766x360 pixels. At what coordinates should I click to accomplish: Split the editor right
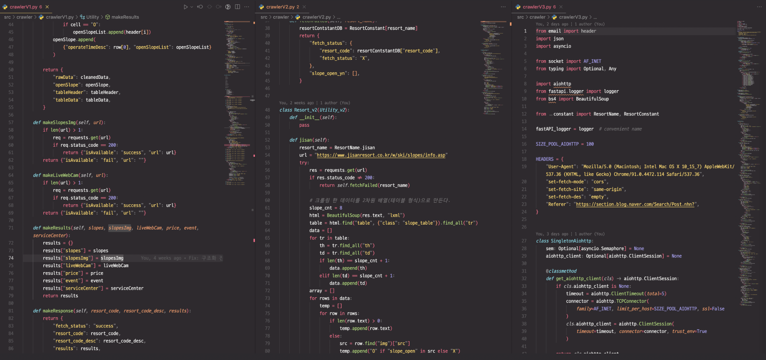tap(237, 7)
